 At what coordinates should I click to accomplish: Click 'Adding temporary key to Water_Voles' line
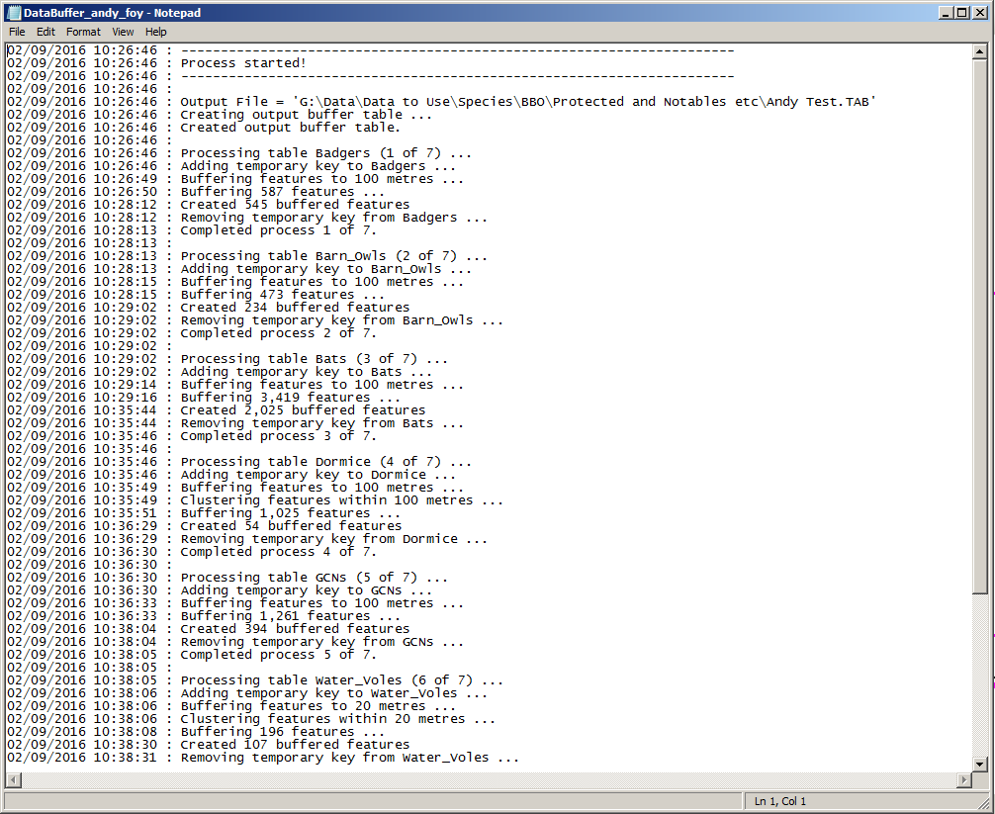[x=333, y=693]
